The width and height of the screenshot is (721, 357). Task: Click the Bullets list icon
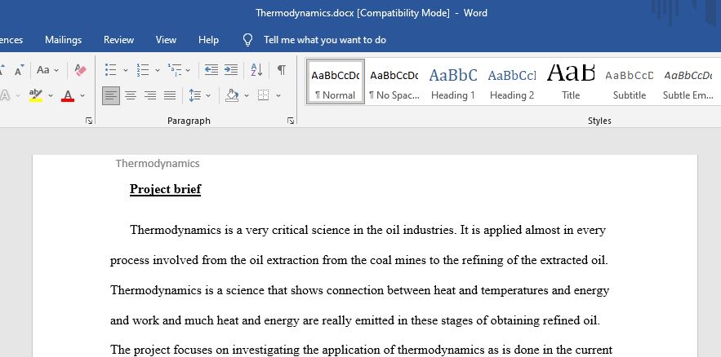(110, 70)
